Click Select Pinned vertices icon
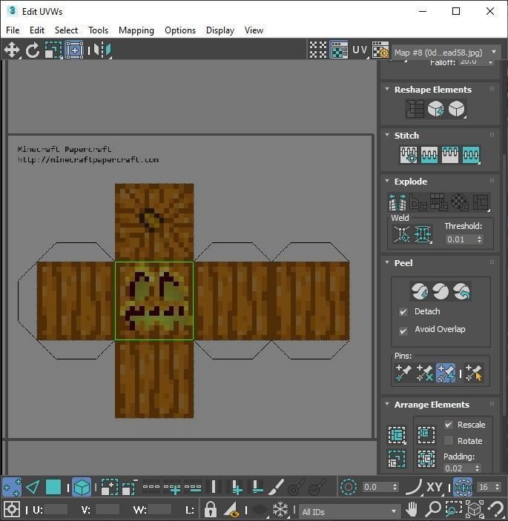508x521 pixels. pyautogui.click(x=474, y=373)
